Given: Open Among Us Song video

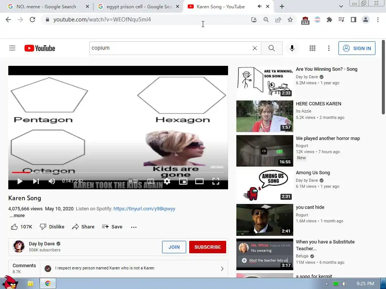Looking at the screenshot, I should (265, 185).
